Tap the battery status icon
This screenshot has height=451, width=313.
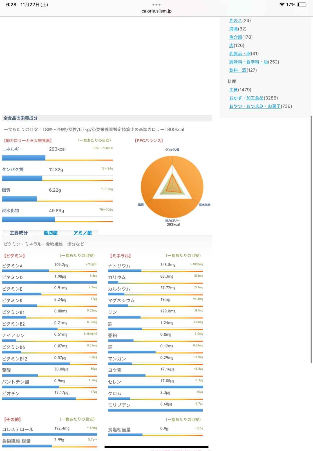[x=302, y=5]
